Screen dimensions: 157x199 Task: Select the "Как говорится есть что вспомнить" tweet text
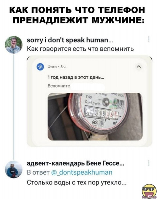[80, 49]
